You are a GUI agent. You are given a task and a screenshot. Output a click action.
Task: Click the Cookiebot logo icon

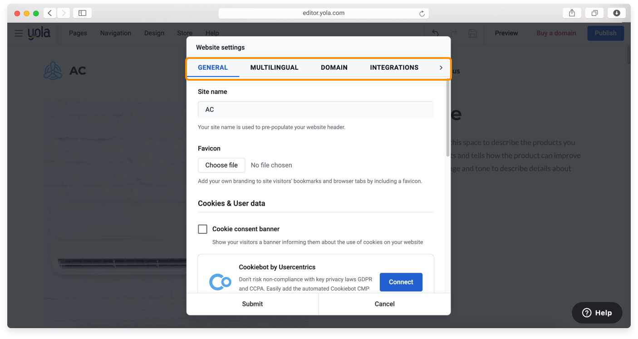pyautogui.click(x=220, y=282)
